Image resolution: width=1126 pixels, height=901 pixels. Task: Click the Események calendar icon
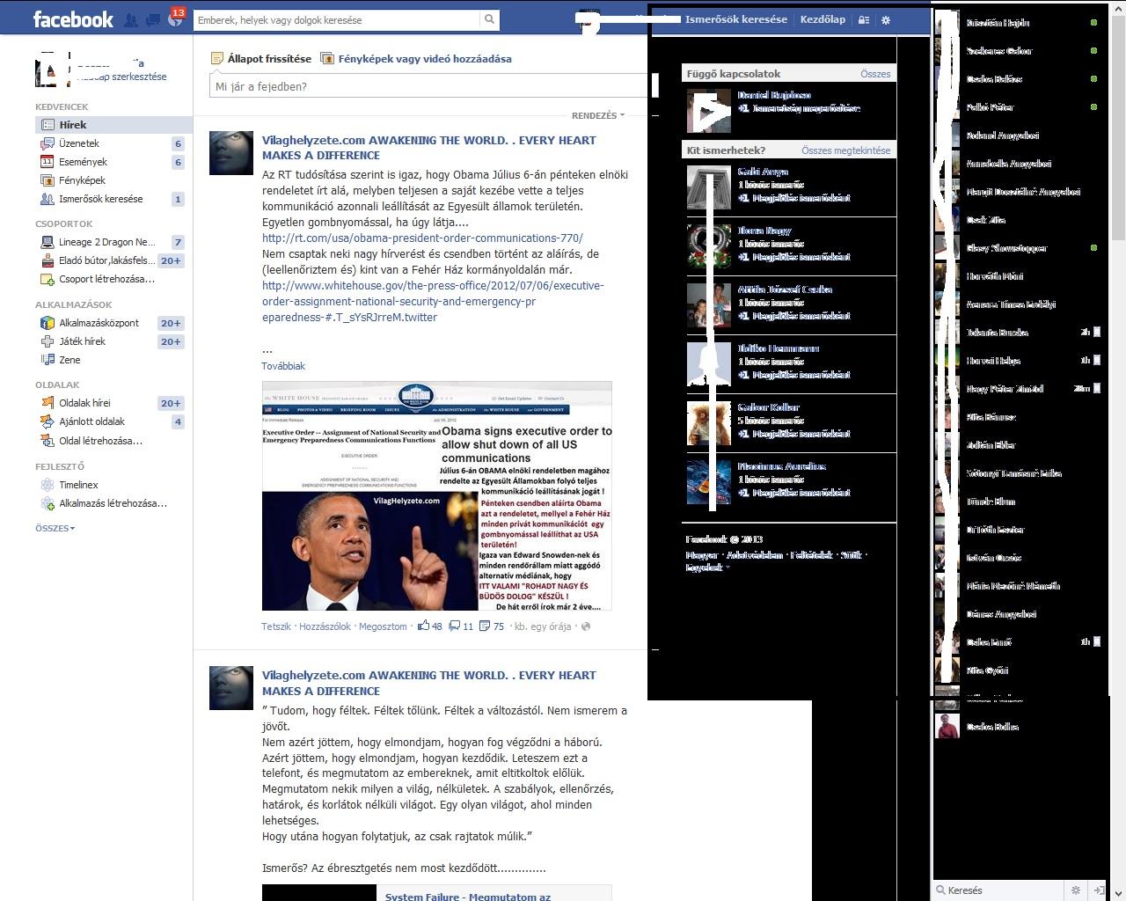(48, 162)
